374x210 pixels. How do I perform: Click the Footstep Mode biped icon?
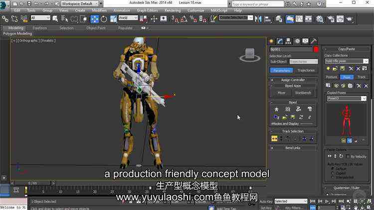point(288,109)
